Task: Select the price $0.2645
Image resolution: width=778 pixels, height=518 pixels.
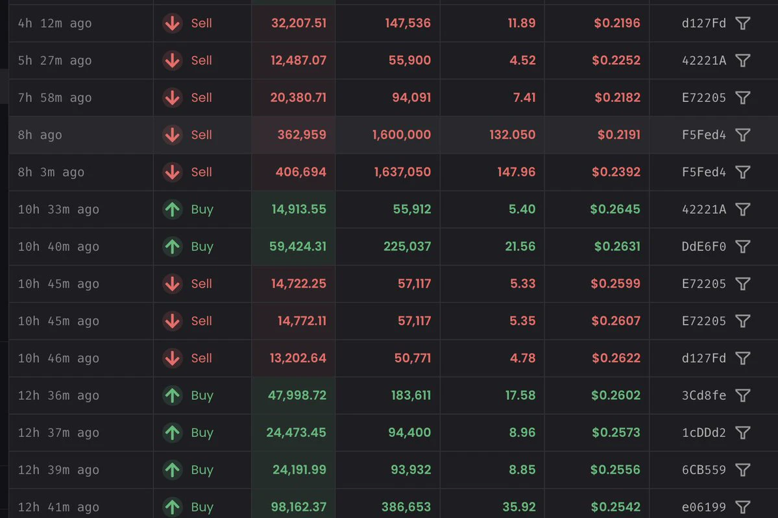Action: click(614, 210)
